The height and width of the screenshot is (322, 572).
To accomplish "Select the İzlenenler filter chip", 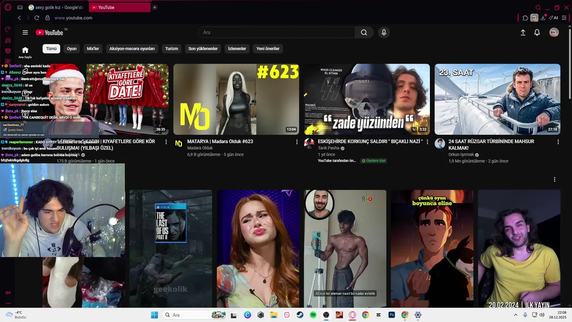I will (237, 49).
